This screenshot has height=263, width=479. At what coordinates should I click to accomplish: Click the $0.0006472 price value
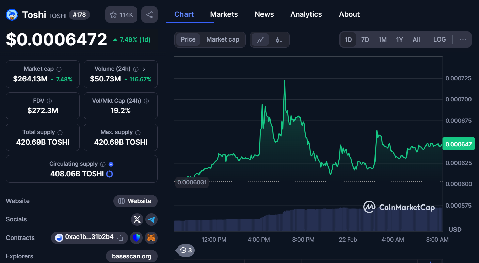(x=57, y=39)
